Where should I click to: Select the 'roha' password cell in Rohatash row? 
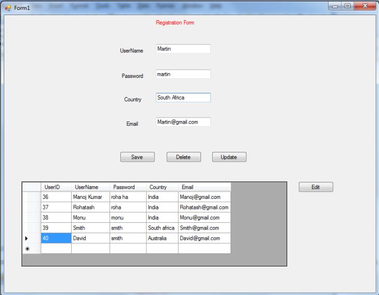coord(128,207)
